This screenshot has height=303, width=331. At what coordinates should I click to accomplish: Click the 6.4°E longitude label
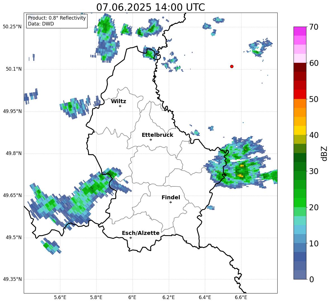point(205,297)
